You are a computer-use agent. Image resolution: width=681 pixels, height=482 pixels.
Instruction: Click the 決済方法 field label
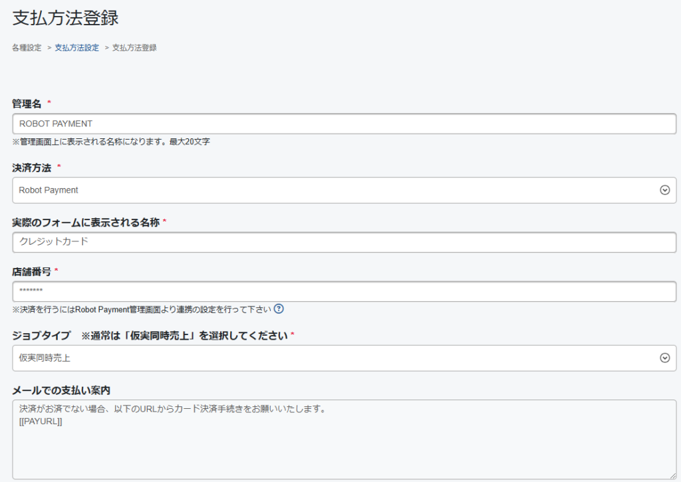pyautogui.click(x=31, y=168)
